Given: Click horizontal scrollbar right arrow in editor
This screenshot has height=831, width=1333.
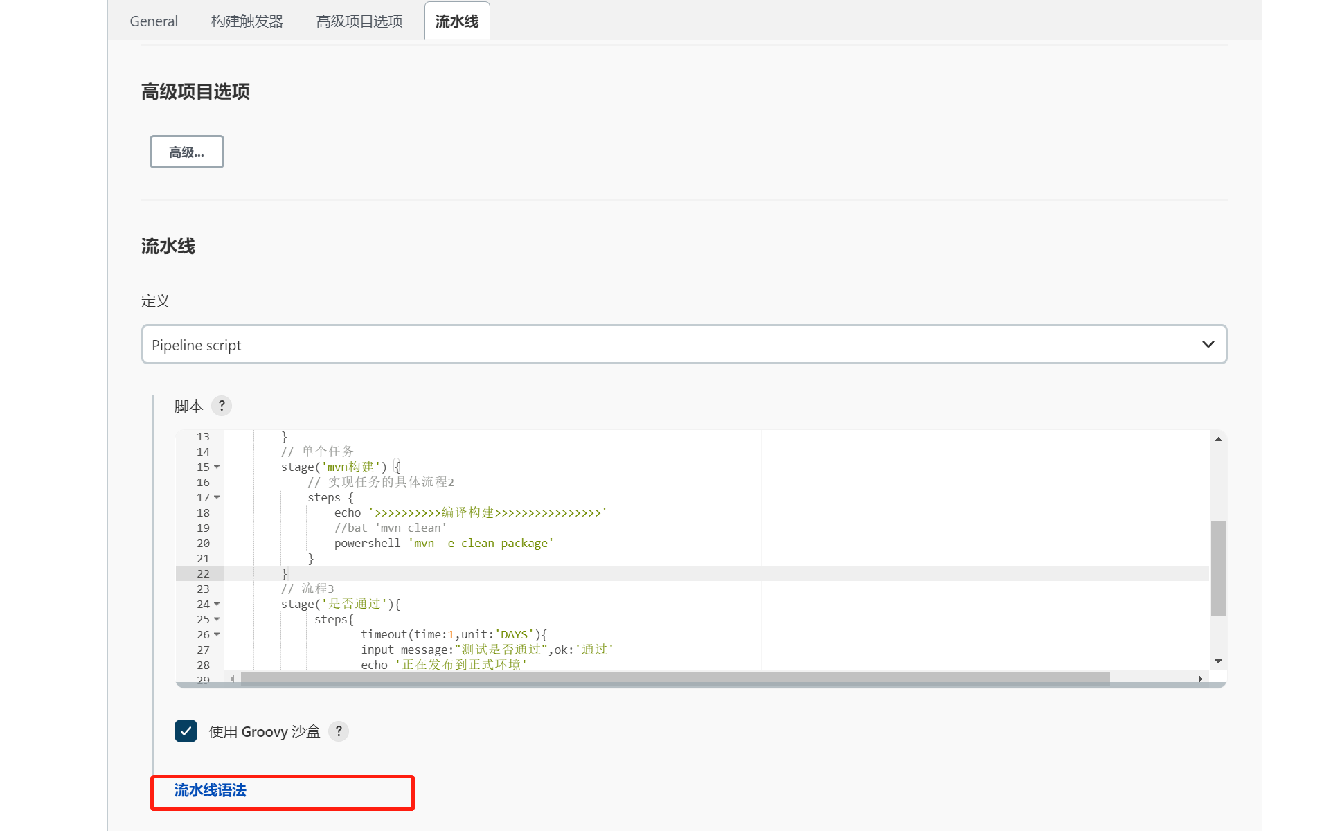Looking at the screenshot, I should pyautogui.click(x=1200, y=679).
